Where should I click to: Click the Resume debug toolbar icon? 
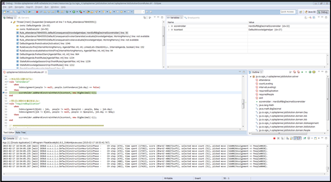click(29, 12)
